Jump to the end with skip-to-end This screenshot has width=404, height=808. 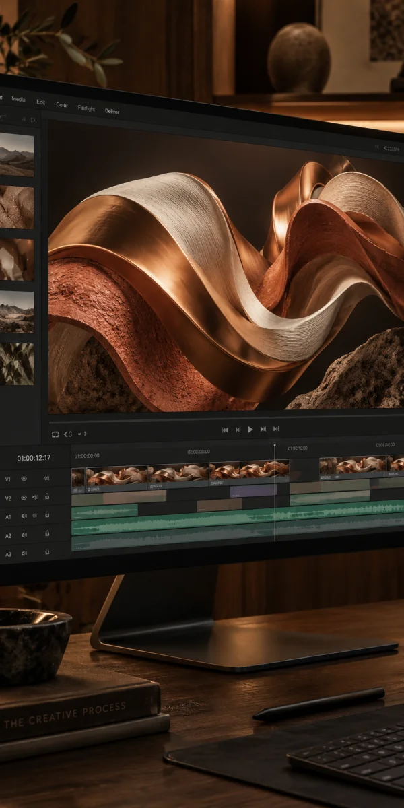tap(276, 429)
